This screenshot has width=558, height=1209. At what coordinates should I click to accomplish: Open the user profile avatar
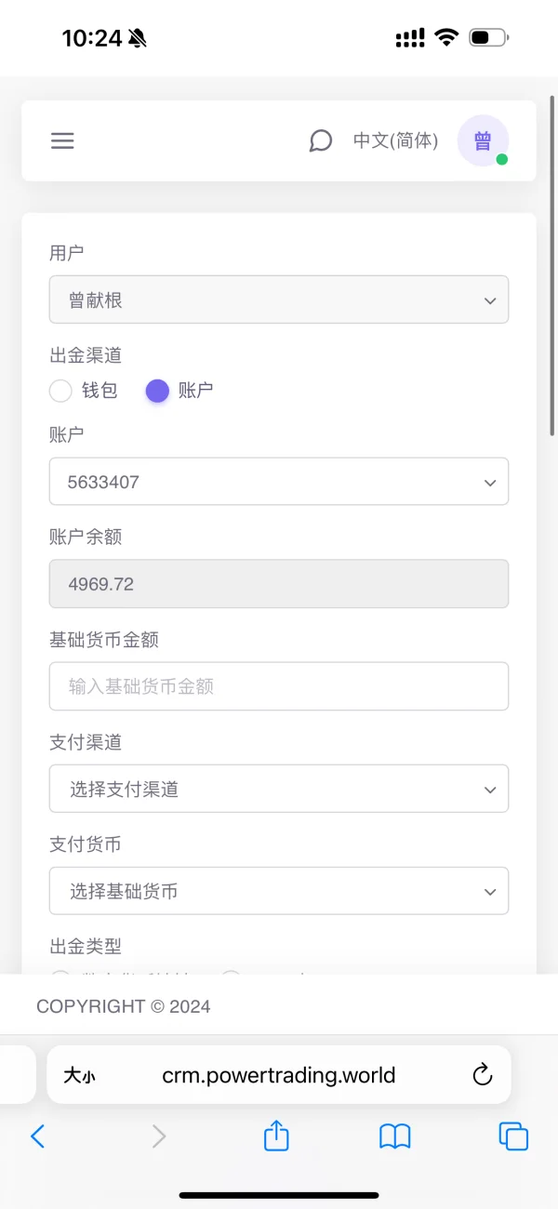[483, 141]
